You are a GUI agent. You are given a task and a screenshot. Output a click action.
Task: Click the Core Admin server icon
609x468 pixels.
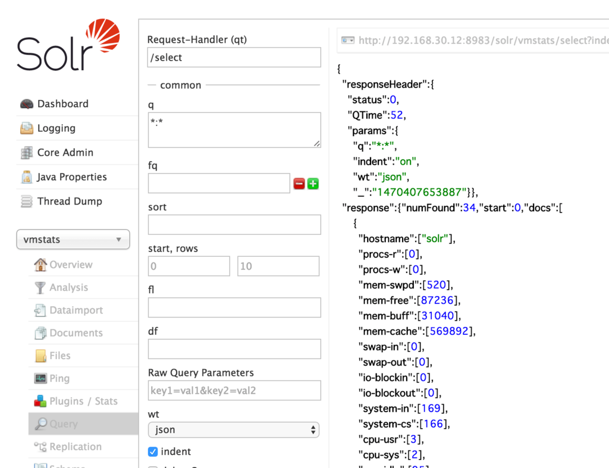tap(27, 153)
